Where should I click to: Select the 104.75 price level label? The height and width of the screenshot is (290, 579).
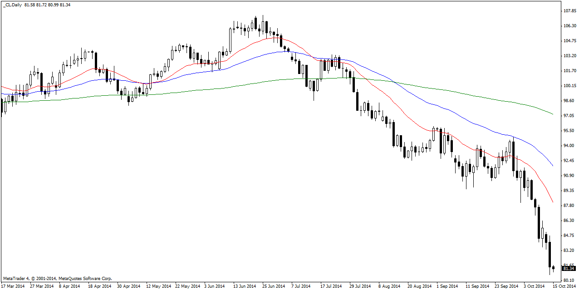tap(569, 40)
